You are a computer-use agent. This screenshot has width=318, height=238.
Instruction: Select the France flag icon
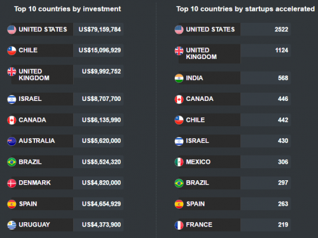coord(179,225)
